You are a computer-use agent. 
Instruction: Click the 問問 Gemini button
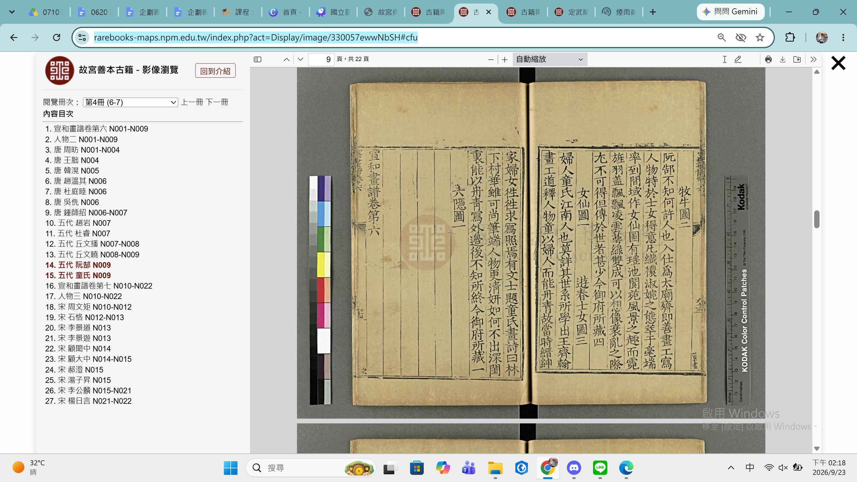730,12
